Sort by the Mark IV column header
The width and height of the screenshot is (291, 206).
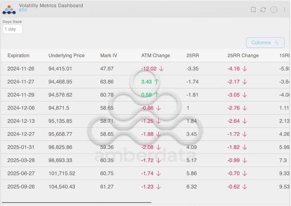coord(108,56)
